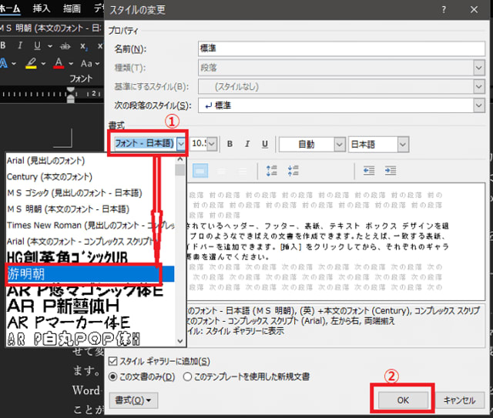Click the 名前 text field containing 標準
This screenshot has height=418, width=493.
(337, 49)
